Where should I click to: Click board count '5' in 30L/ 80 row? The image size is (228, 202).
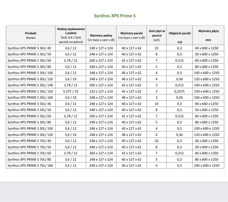[x=157, y=67]
